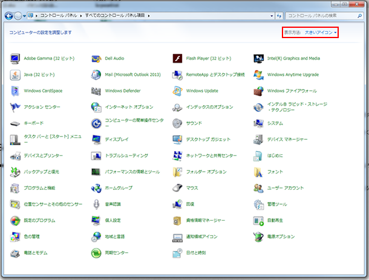Open インターネット オプション icon

coord(96,107)
